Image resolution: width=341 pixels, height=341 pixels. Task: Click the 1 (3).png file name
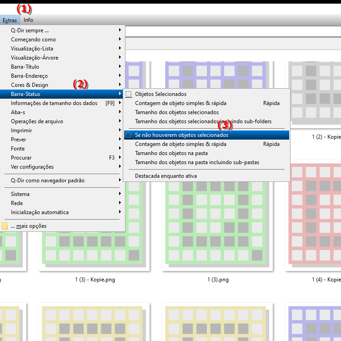(218, 280)
